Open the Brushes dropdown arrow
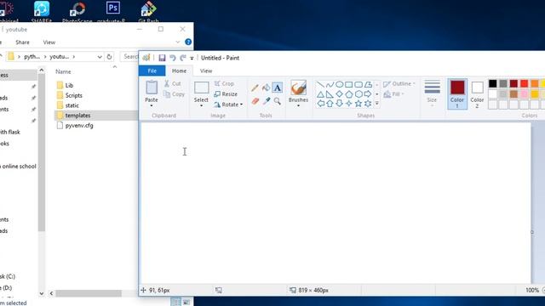Viewport: 545px width, 306px height. [x=298, y=105]
